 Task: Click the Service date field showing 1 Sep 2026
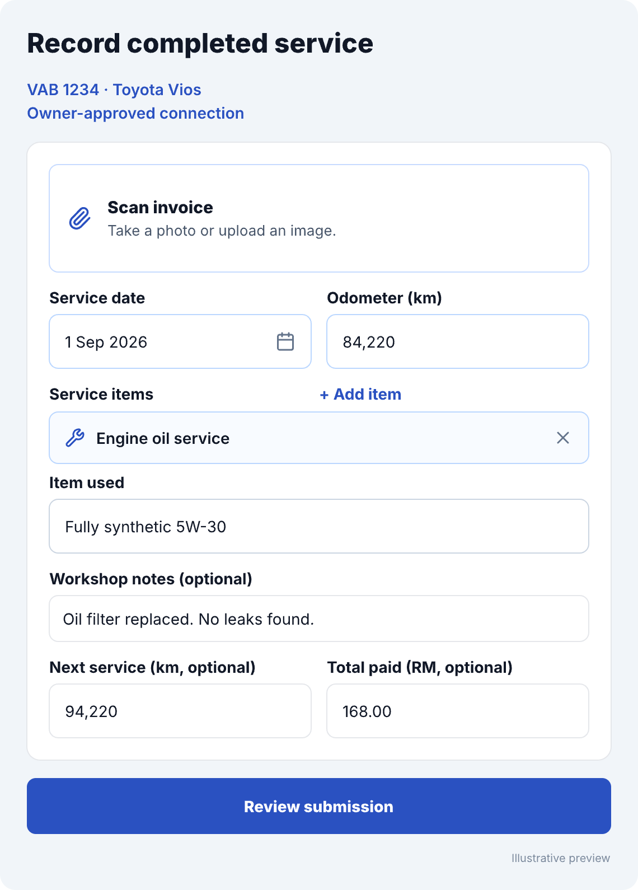180,341
